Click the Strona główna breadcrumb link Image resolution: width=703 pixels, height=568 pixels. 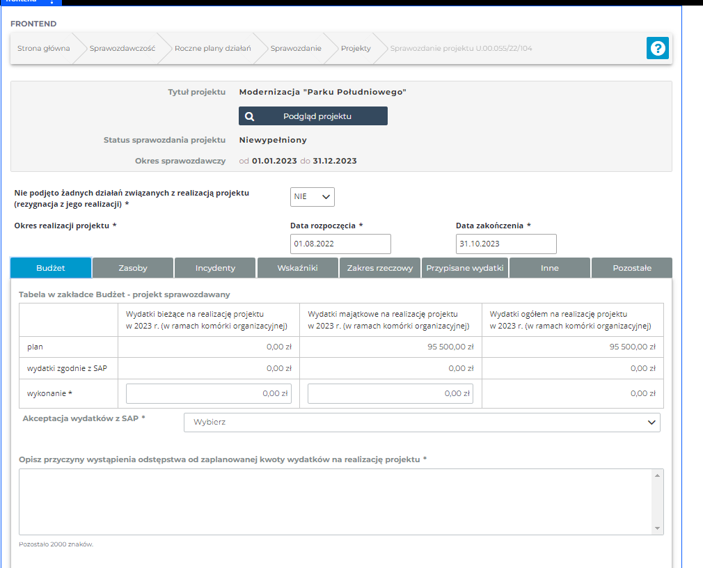tap(44, 49)
